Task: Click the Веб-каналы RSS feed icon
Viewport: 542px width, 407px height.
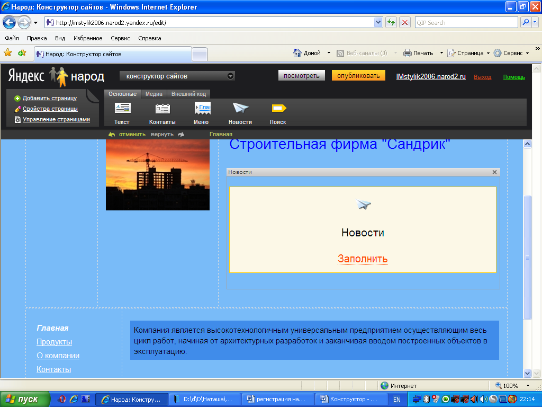Action: tap(340, 54)
